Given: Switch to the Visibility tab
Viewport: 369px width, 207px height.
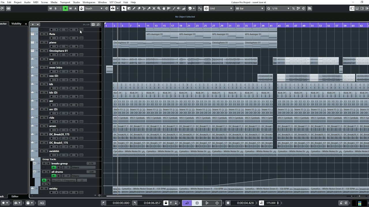Looking at the screenshot, I should coord(16,24).
